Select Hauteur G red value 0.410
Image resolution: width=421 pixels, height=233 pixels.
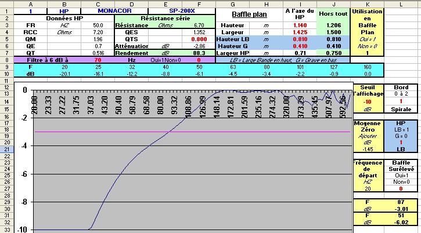(x=300, y=46)
